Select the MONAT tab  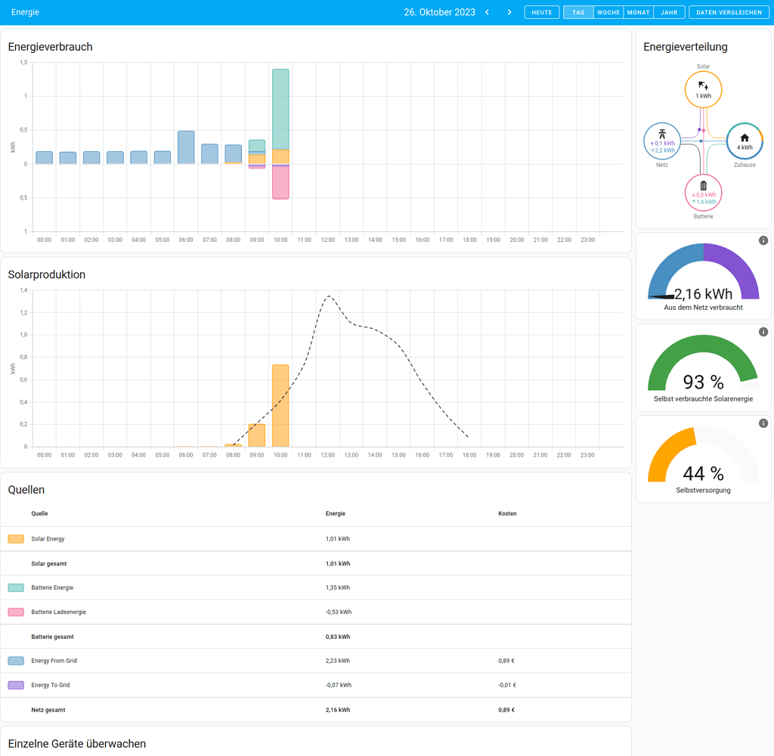pyautogui.click(x=638, y=12)
